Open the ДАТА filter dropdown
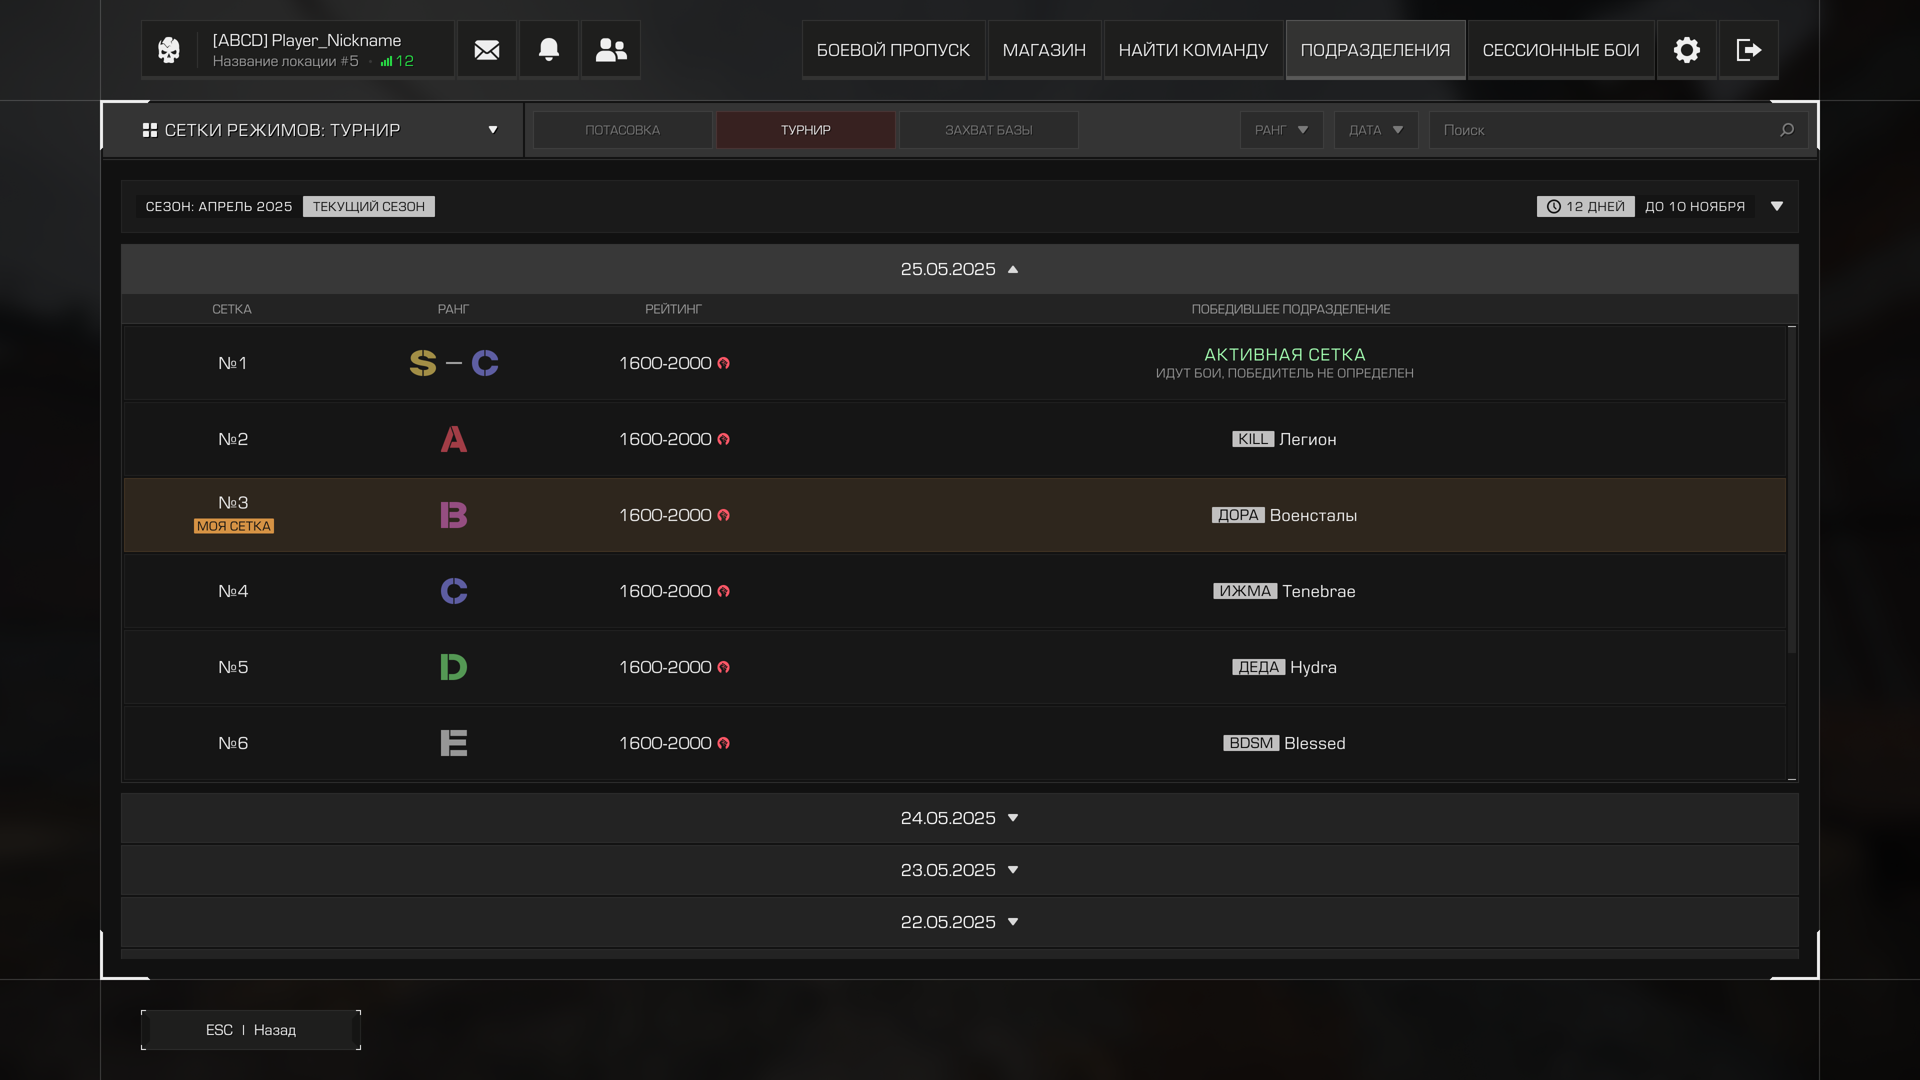 [1375, 130]
